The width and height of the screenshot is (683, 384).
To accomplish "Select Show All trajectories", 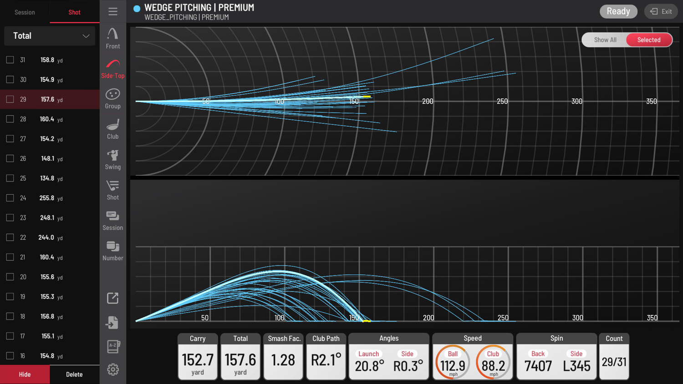I will pos(605,40).
